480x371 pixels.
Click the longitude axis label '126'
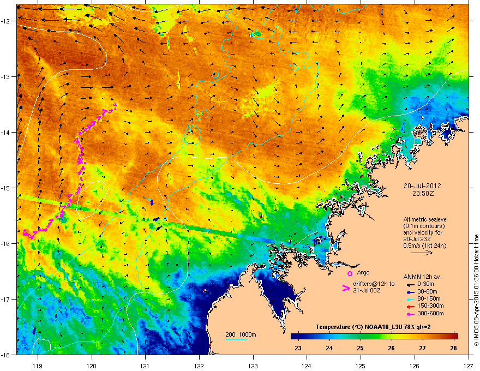(x=415, y=366)
